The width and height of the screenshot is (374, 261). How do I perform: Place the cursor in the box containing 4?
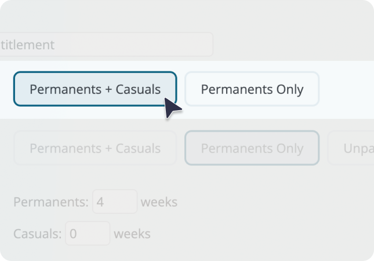coord(115,202)
